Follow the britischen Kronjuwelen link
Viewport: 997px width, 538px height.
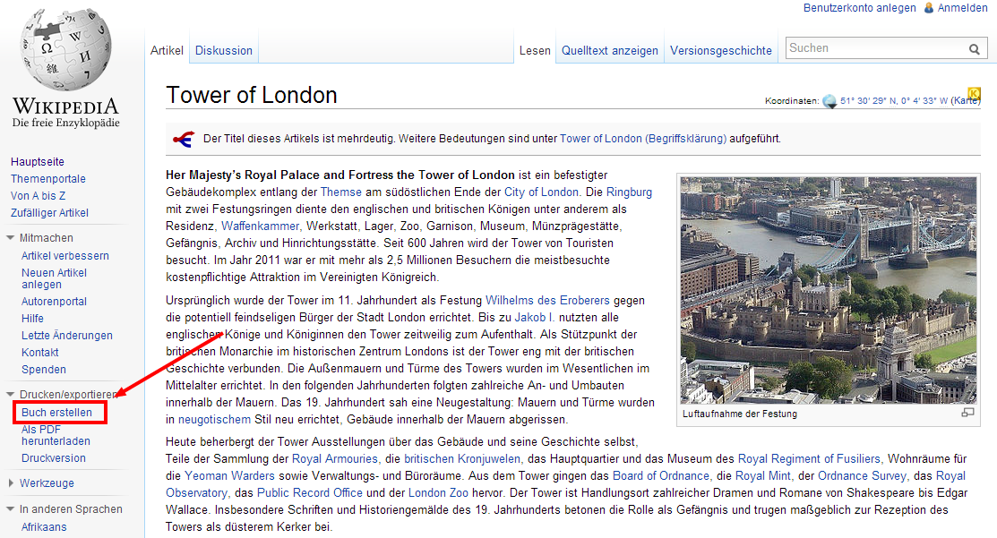coord(462,458)
